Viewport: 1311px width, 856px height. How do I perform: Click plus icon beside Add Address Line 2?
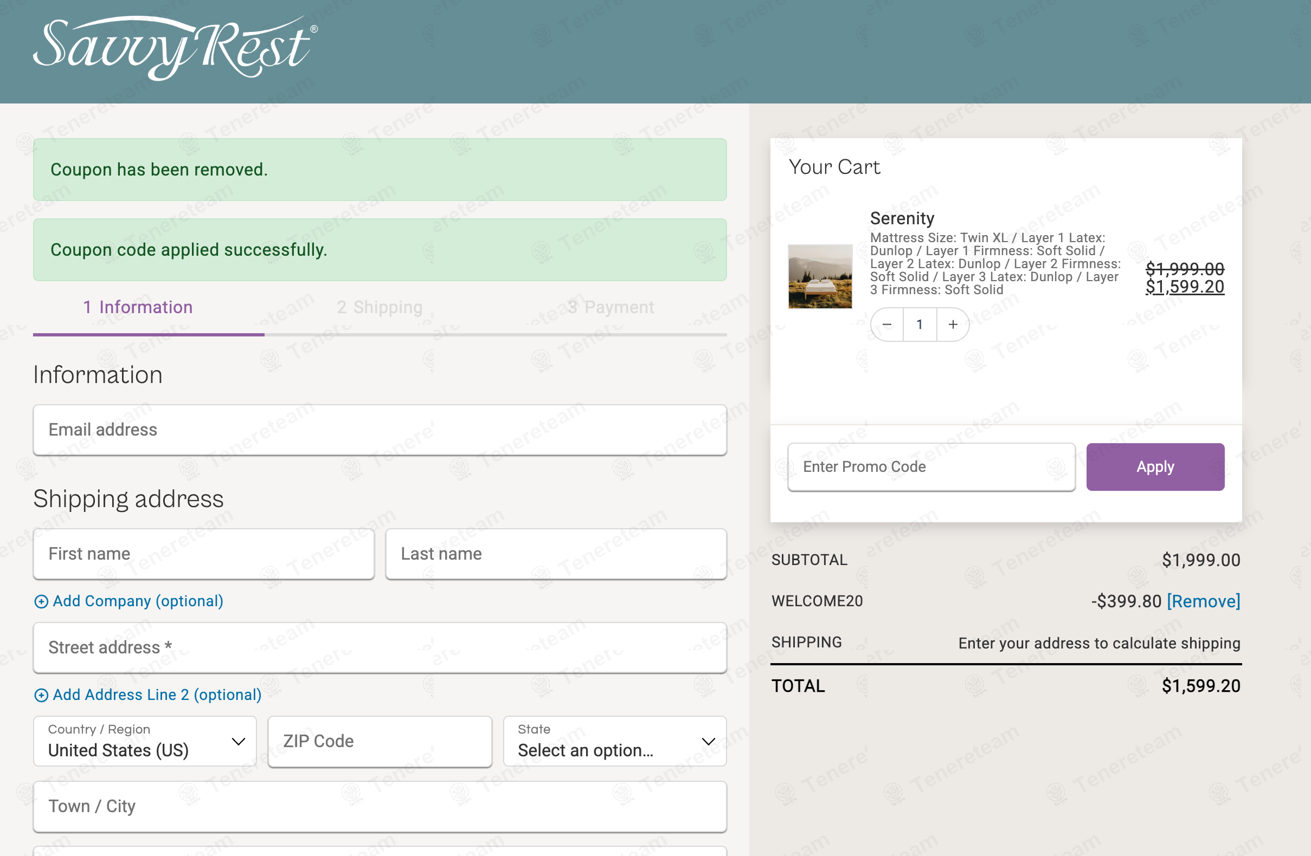[x=41, y=695]
